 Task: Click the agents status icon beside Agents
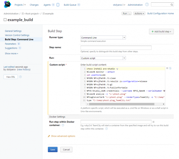(58, 5)
